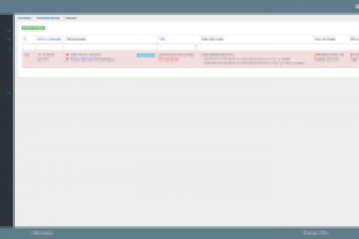Click the first red square icon in the pink row
Viewport: 359px width, 239px height.
pyautogui.click(x=67, y=54)
